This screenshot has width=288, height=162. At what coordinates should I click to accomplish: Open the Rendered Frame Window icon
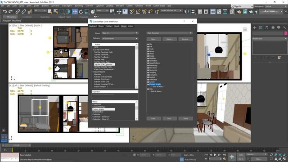click(x=245, y=12)
